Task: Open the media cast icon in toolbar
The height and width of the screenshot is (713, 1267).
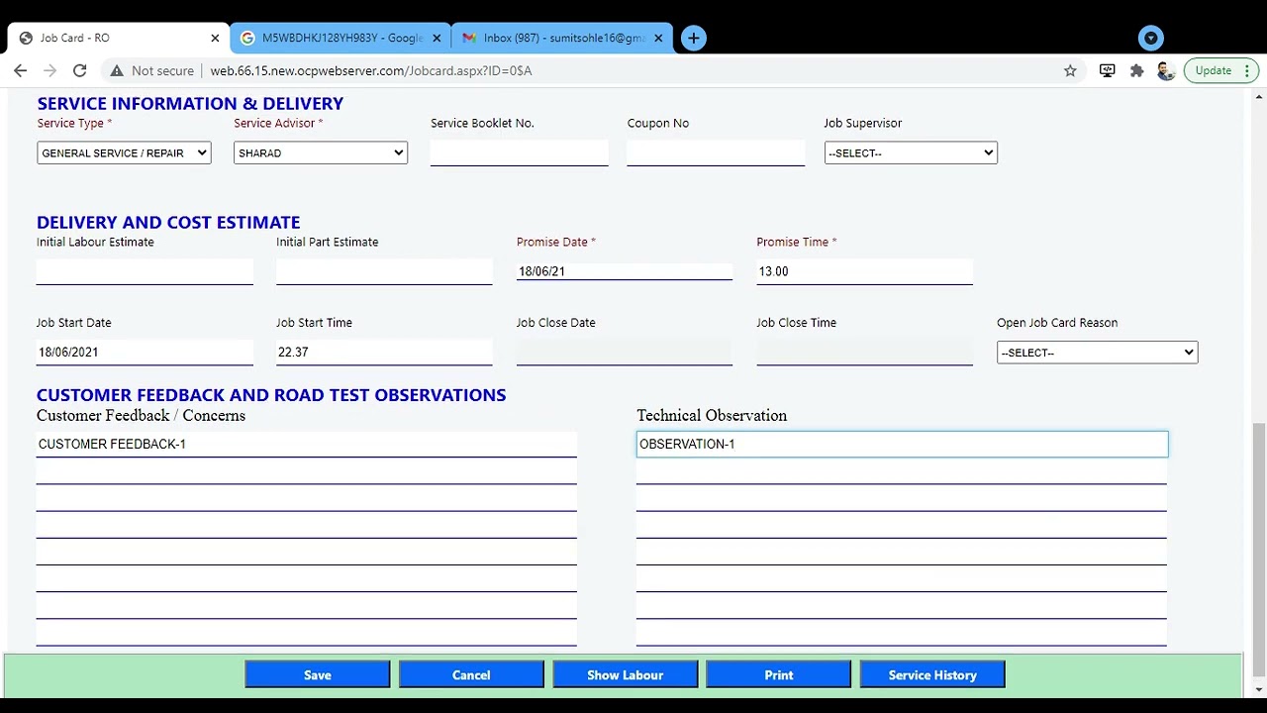Action: click(1107, 70)
